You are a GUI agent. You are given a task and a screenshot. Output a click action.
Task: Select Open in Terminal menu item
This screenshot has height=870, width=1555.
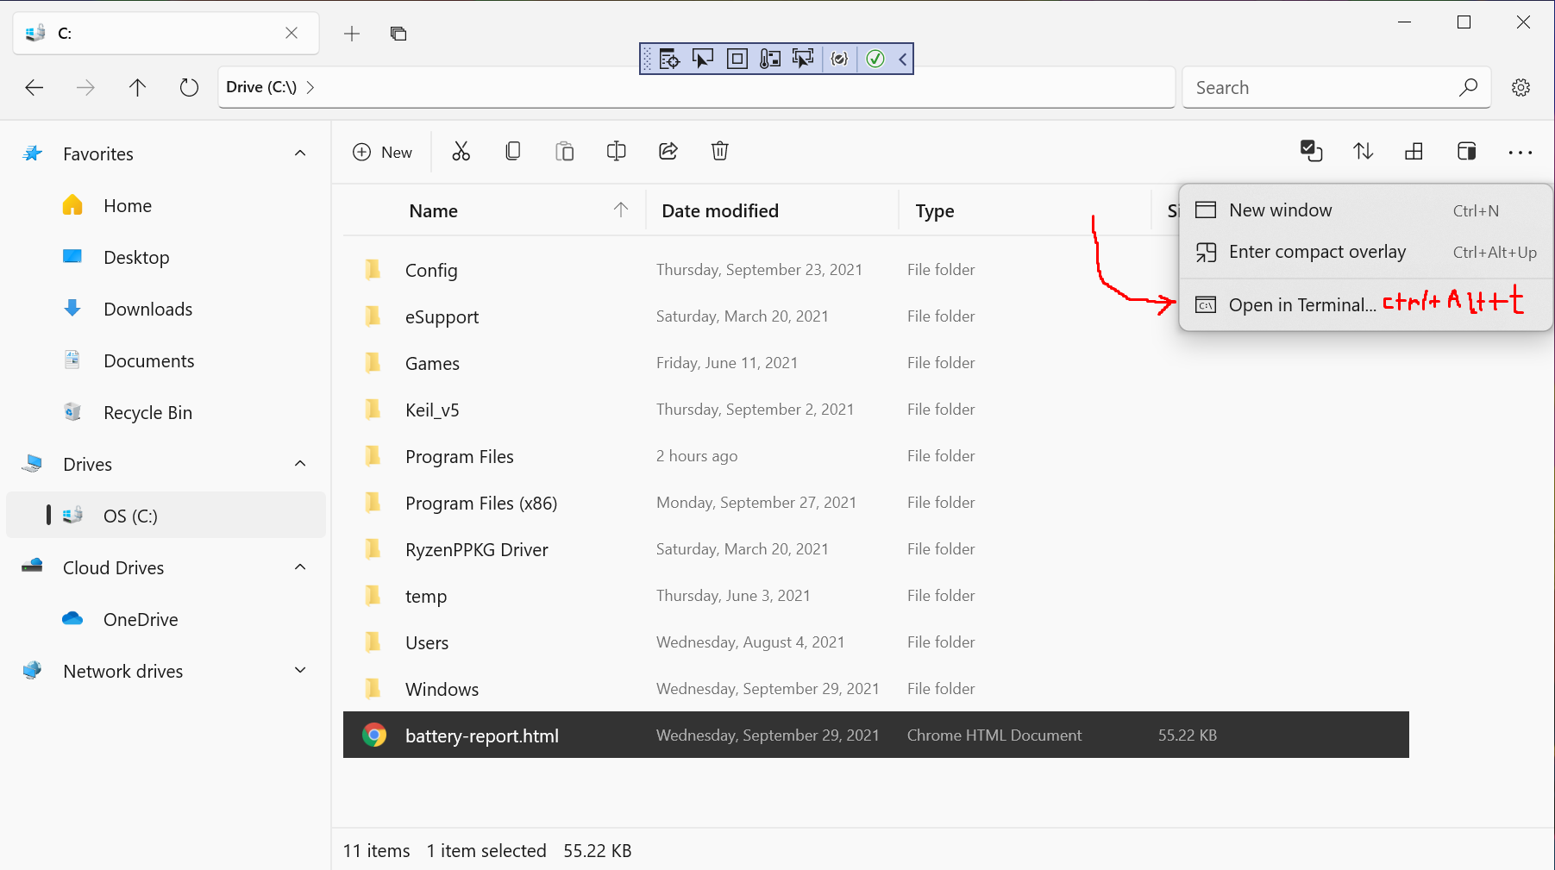pos(1366,304)
